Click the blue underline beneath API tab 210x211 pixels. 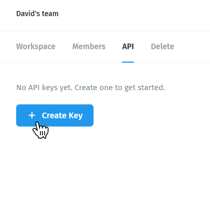128,62
